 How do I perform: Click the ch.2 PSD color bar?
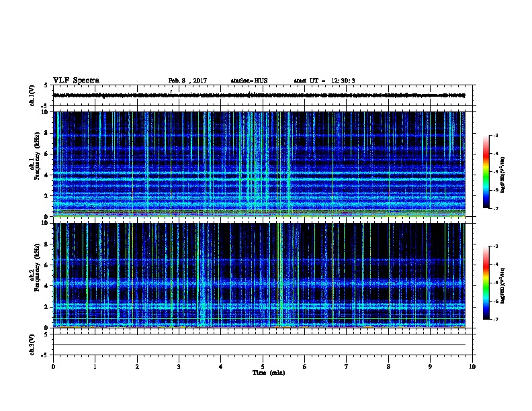486,283
